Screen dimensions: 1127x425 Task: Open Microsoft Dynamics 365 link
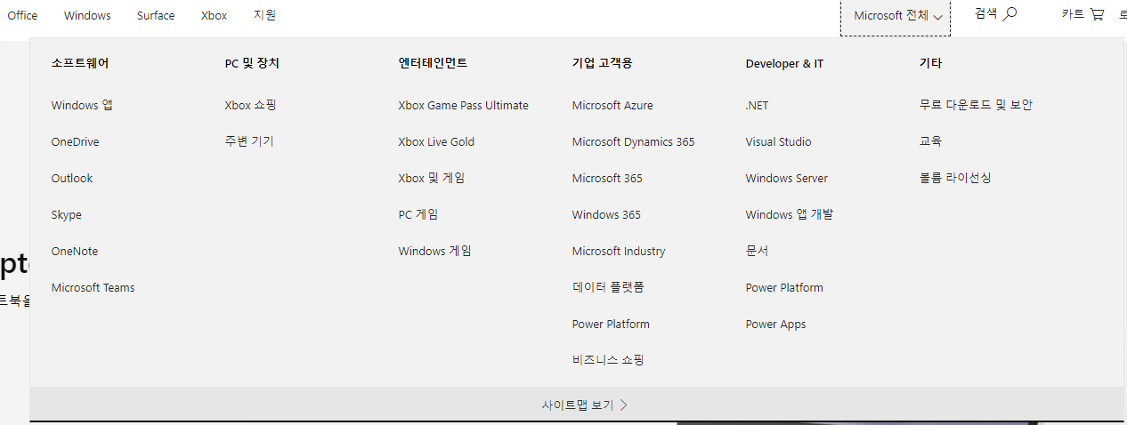click(634, 141)
